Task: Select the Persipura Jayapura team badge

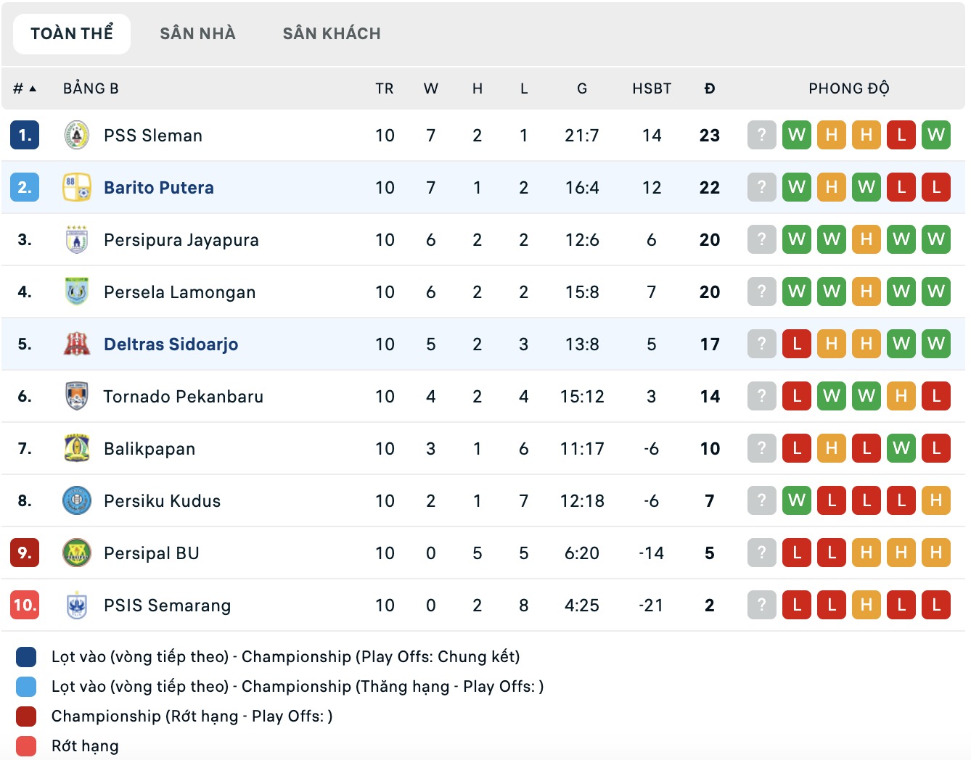Action: (78, 239)
